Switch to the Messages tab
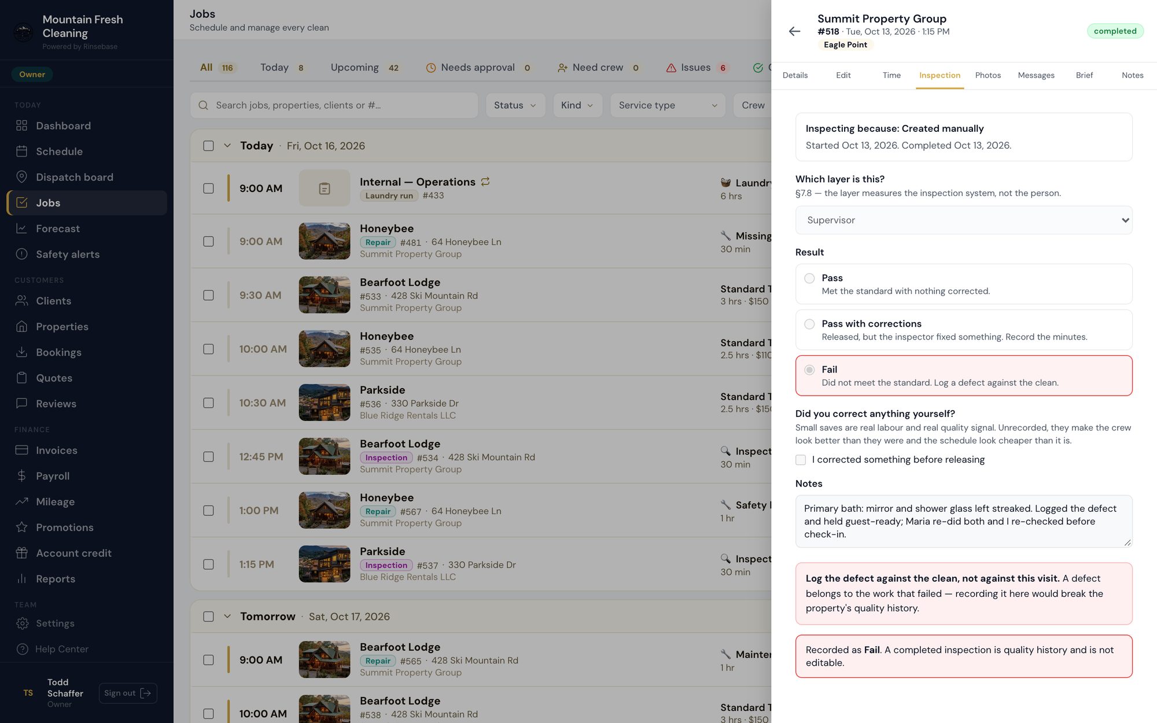 point(1036,75)
